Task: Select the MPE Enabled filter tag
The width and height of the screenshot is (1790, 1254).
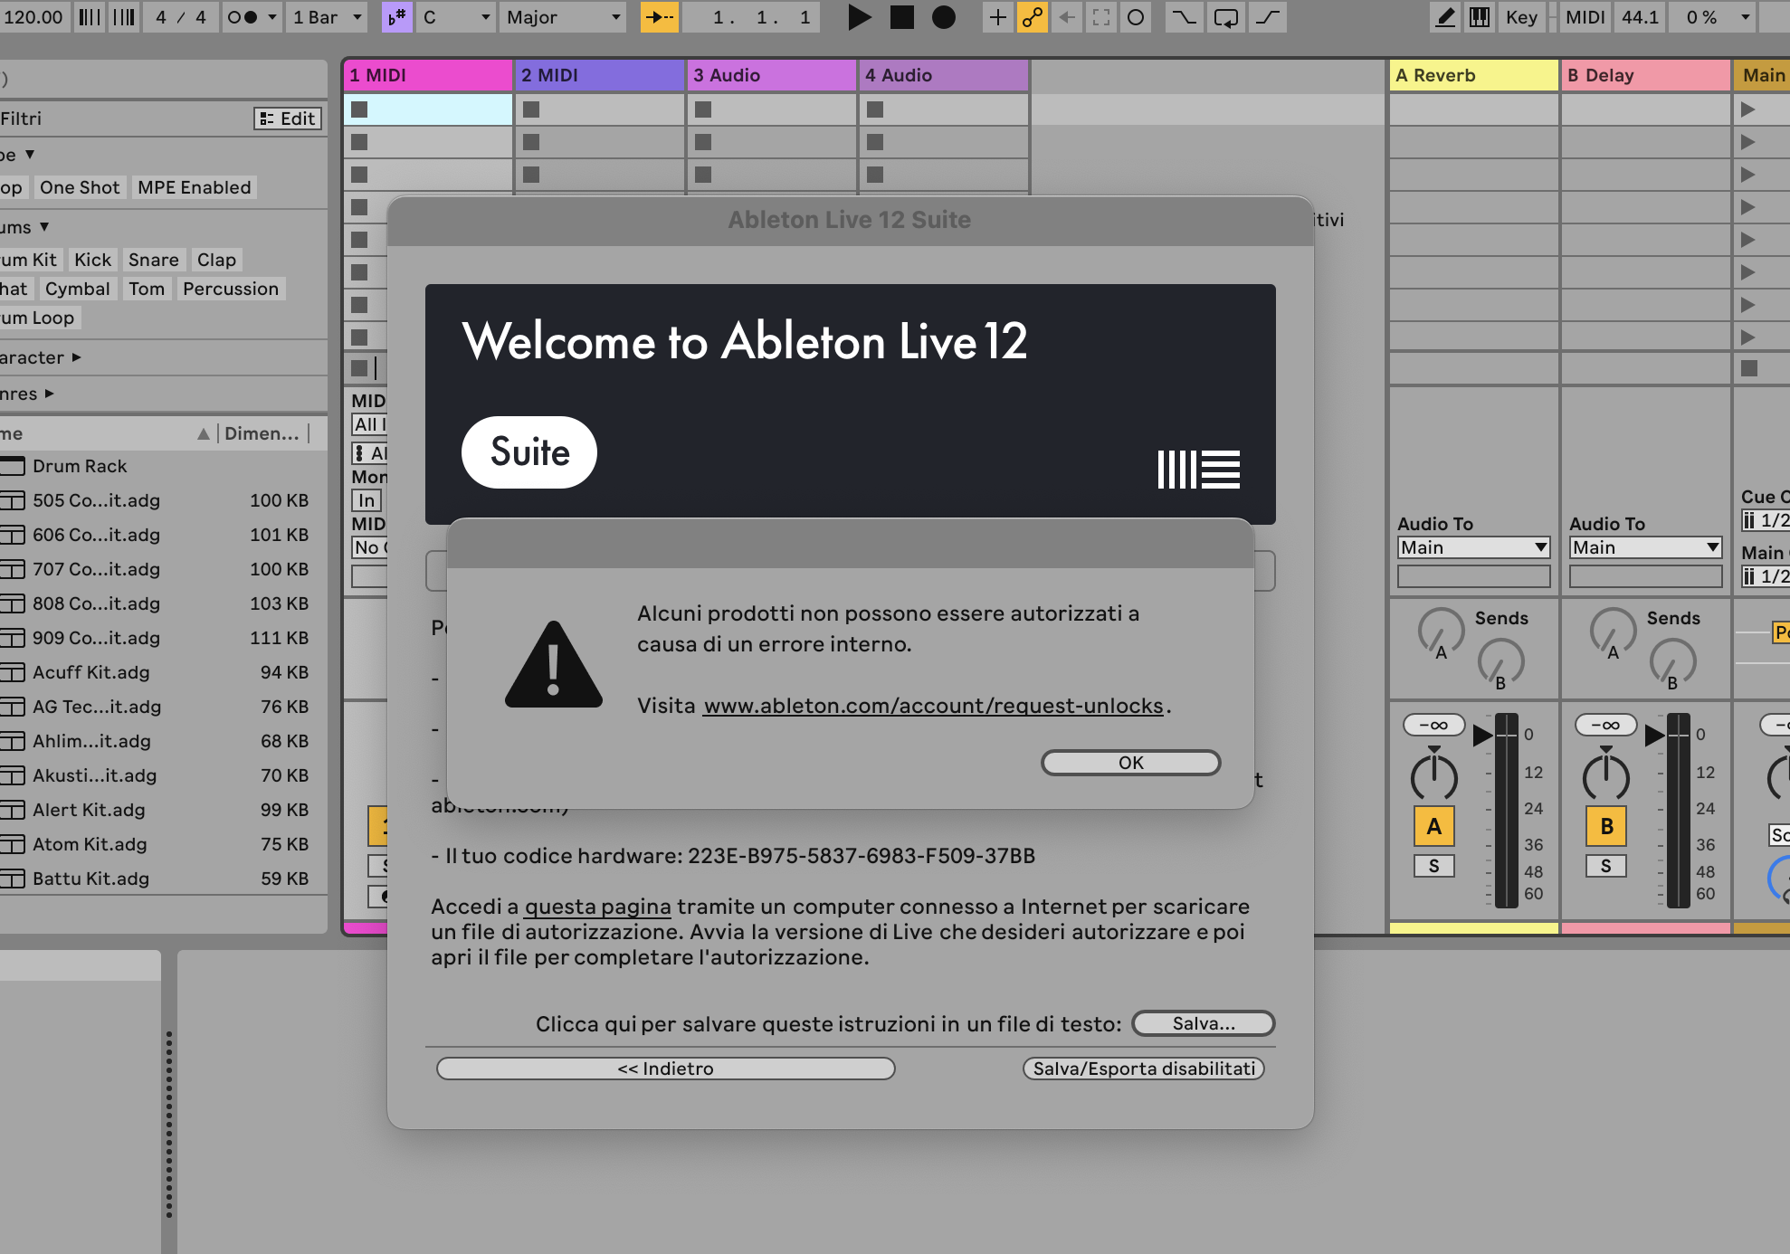Action: pyautogui.click(x=195, y=187)
